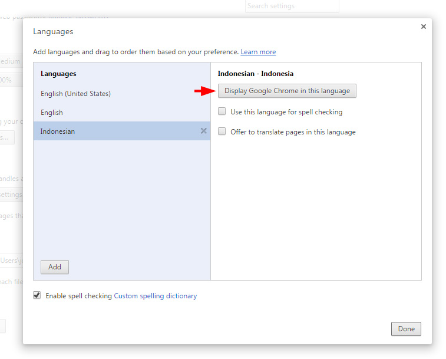Select the Indonesian list row
Screen dimensions: 446x359
click(122, 131)
